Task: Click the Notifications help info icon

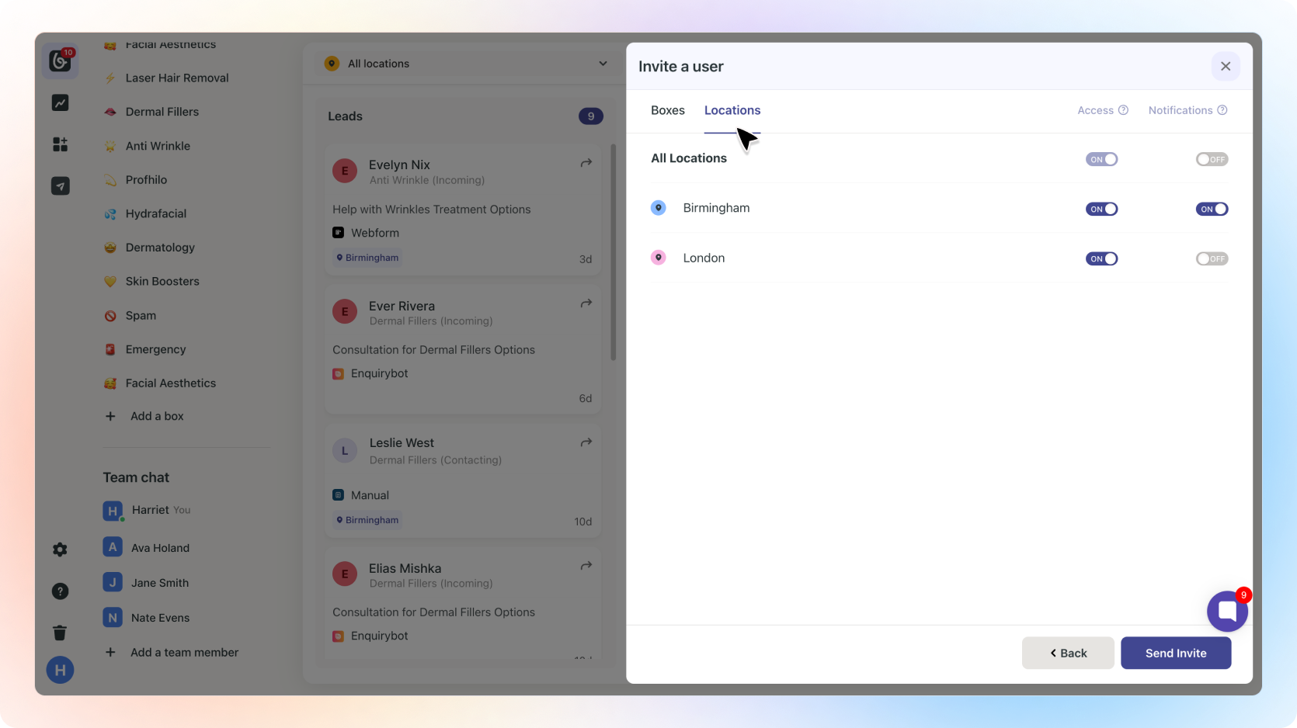Action: point(1222,110)
